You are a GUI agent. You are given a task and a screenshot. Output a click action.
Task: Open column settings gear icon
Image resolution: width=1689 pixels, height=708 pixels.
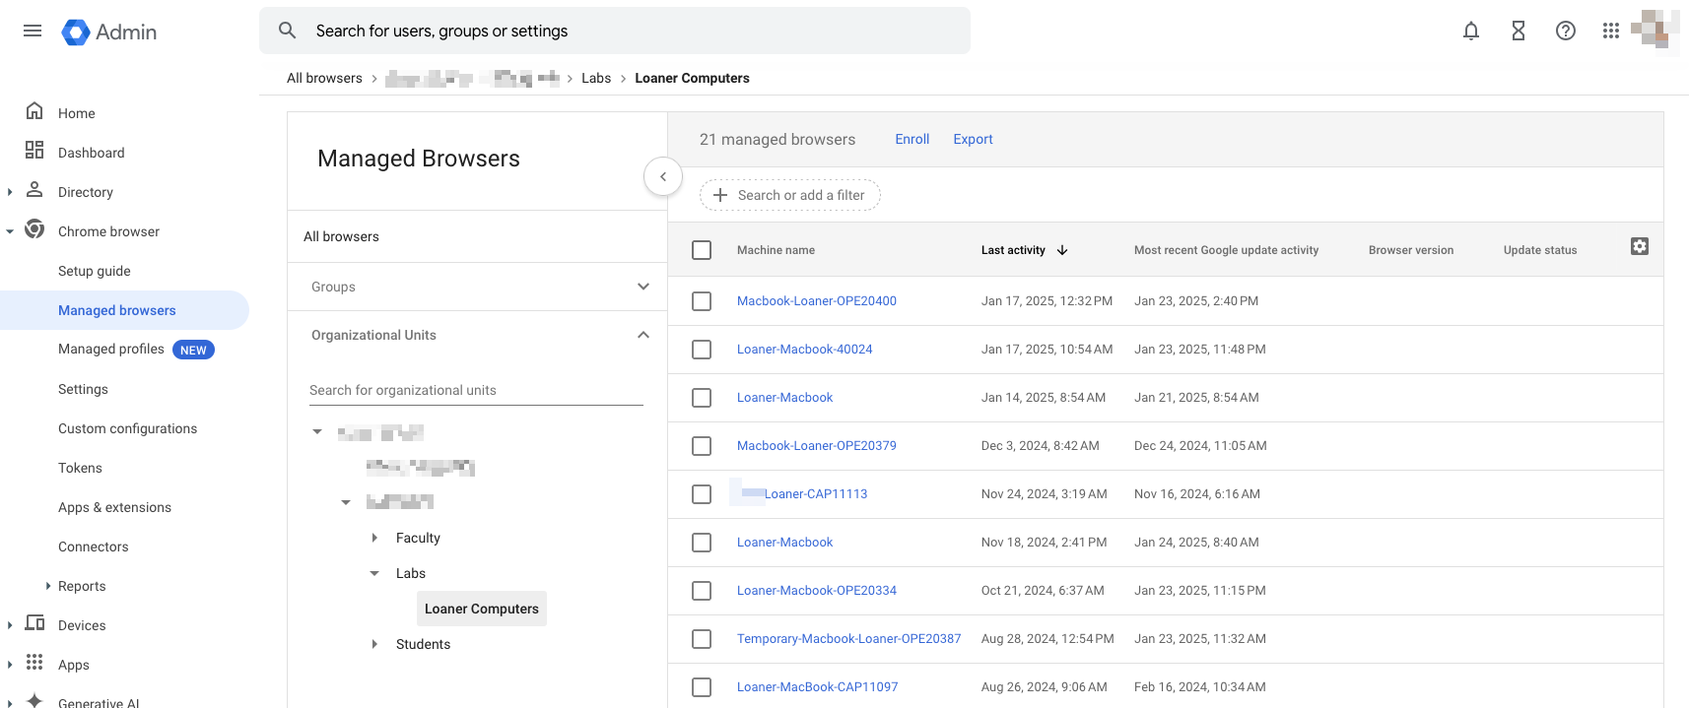(x=1639, y=247)
